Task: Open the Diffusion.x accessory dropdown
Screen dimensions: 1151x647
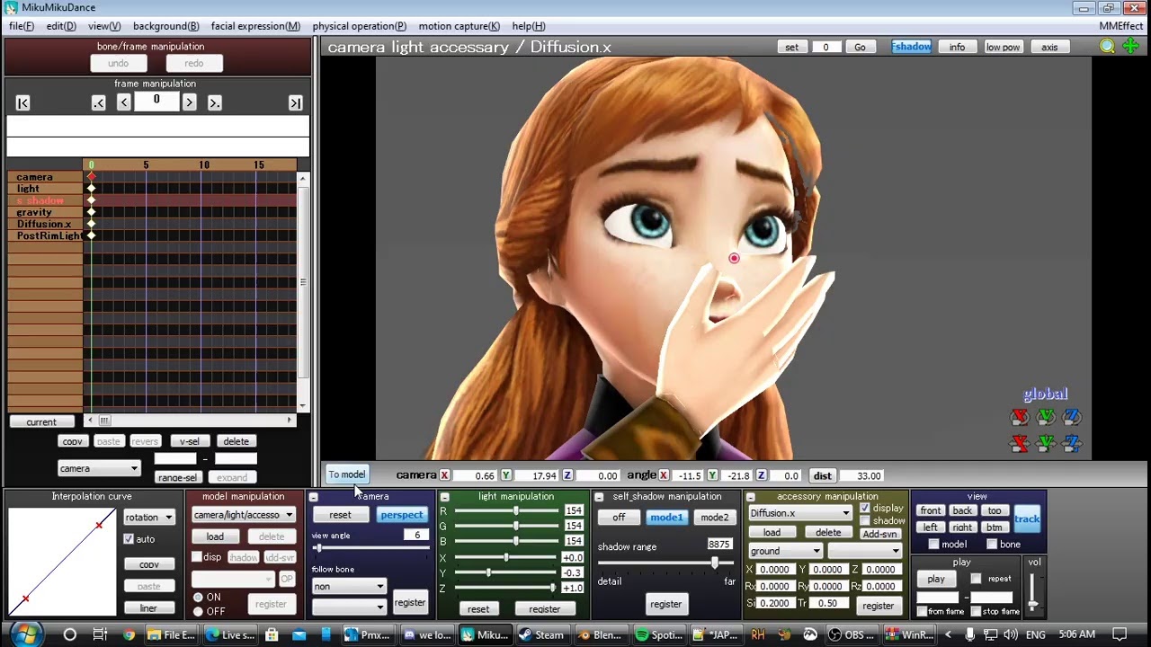Action: tap(799, 513)
